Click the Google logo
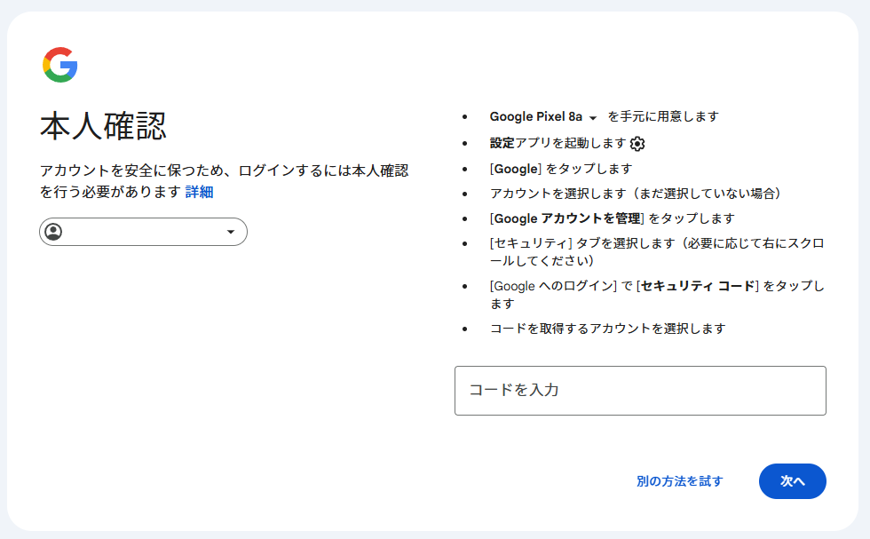This screenshot has width=870, height=539. 60,65
